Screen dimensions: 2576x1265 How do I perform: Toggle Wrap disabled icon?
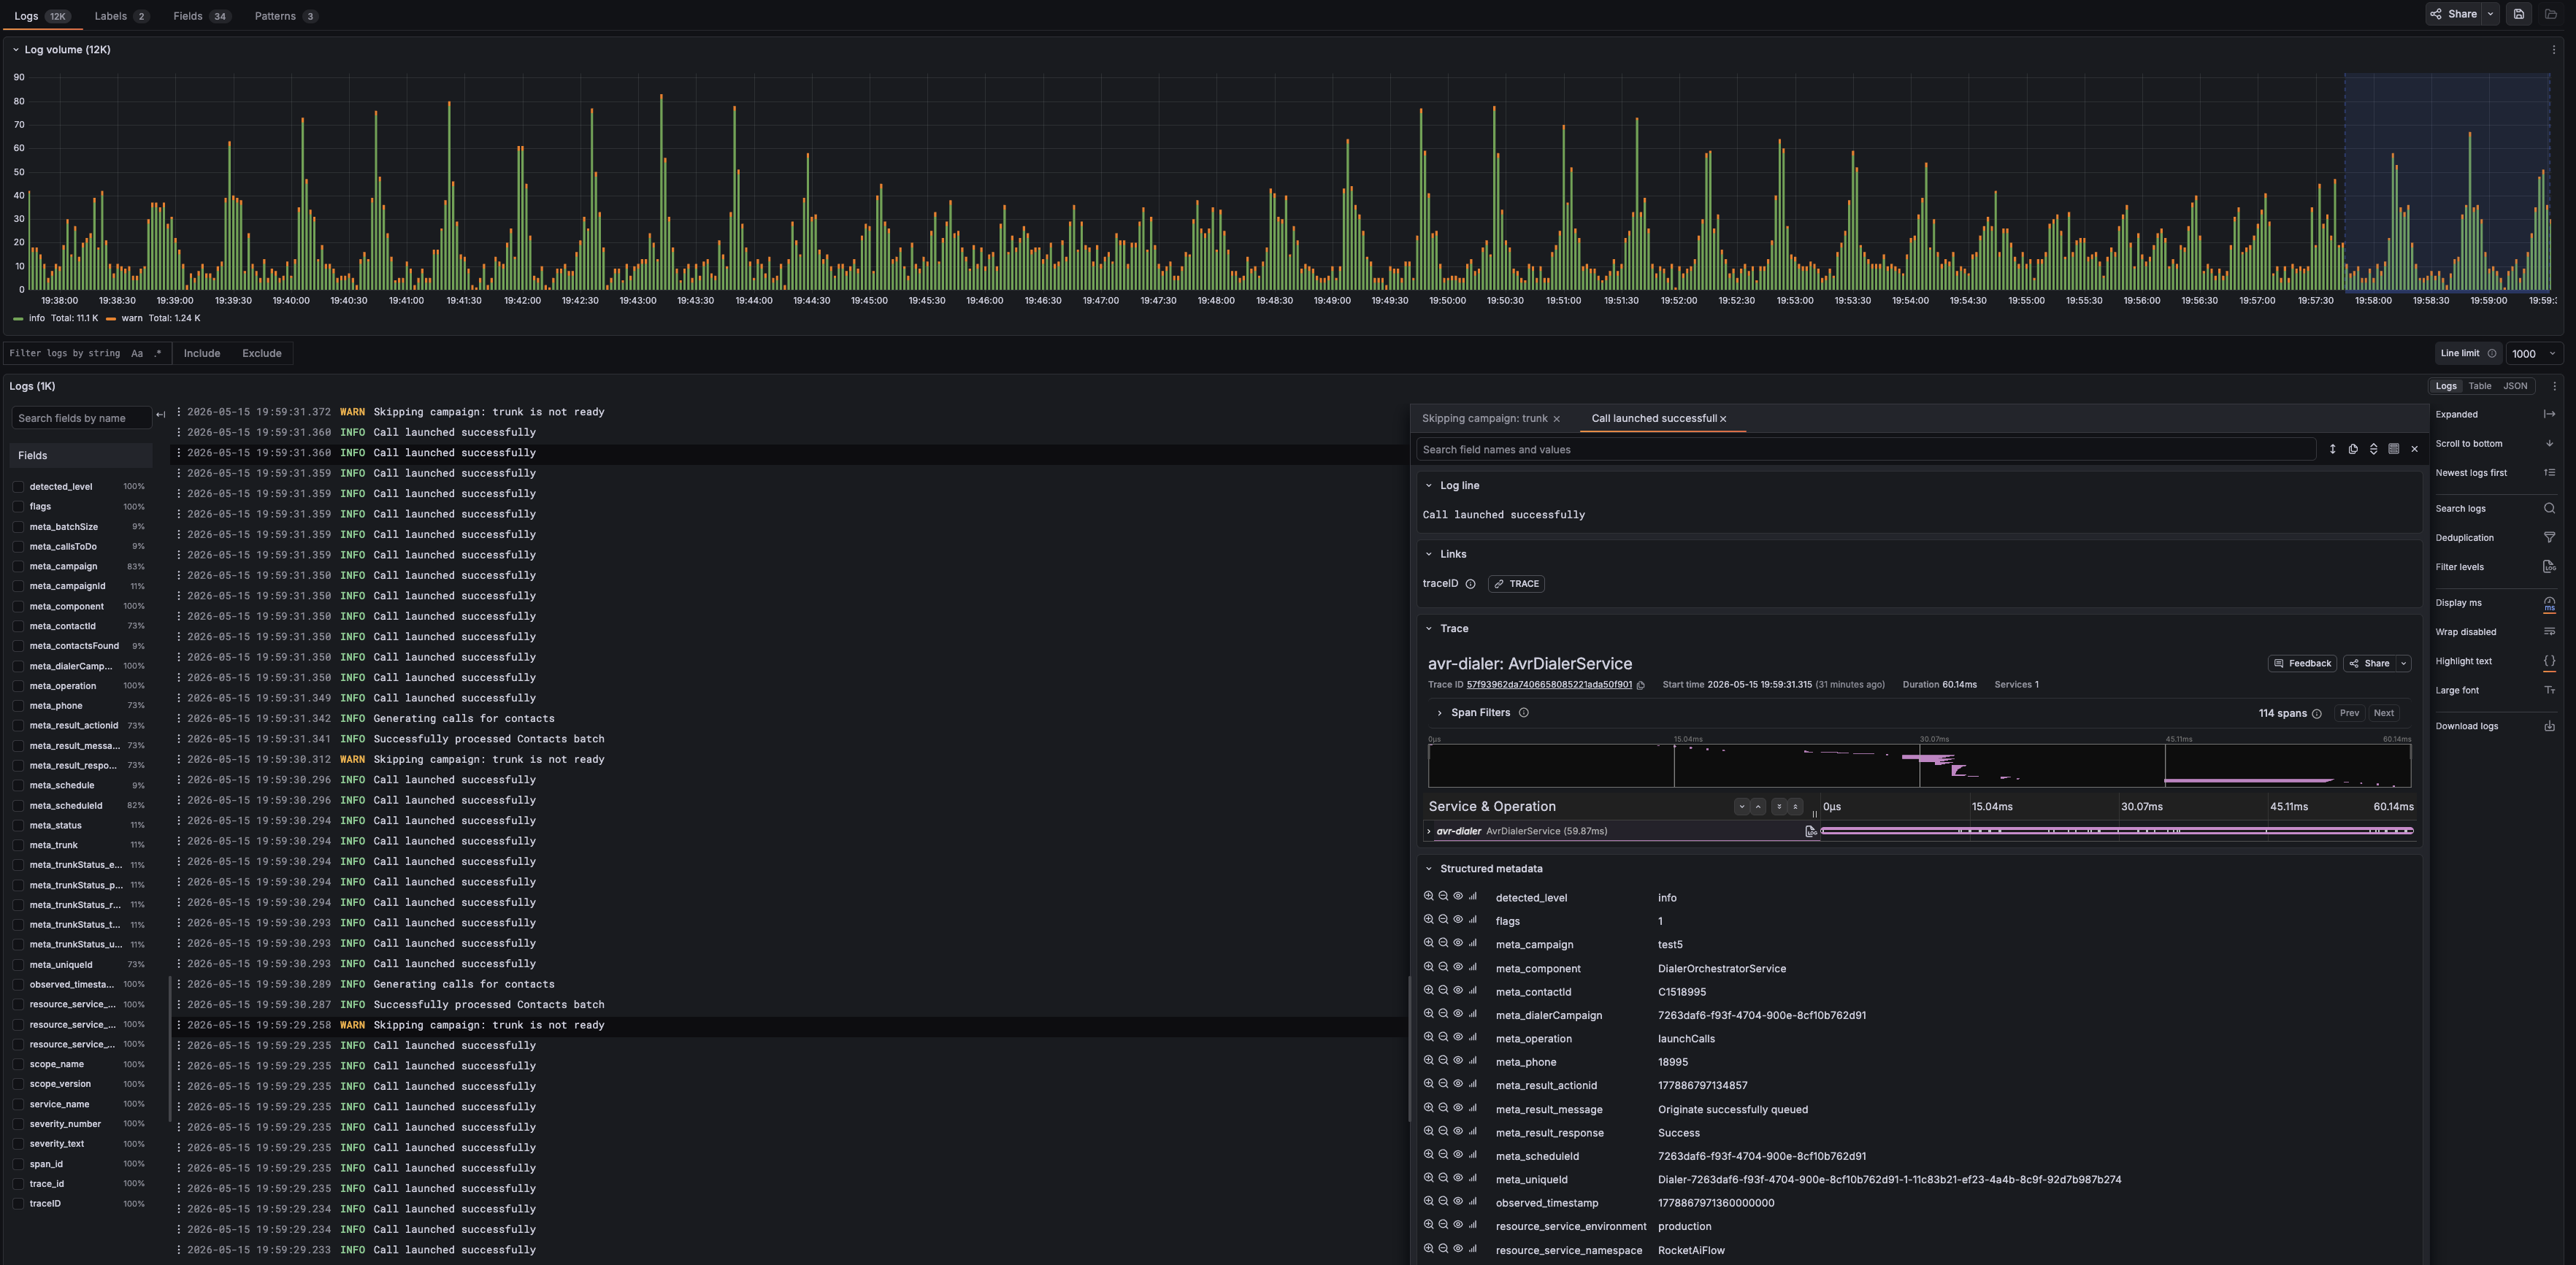2549,631
